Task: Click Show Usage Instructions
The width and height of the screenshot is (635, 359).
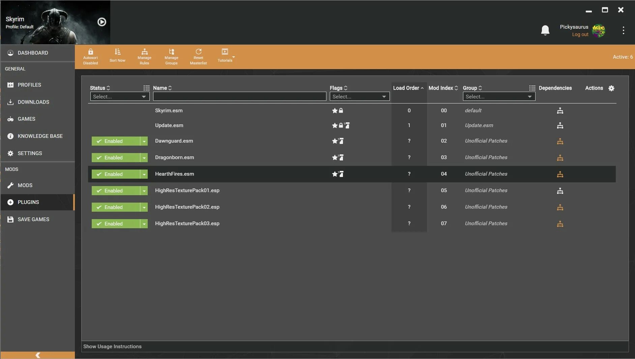Action: [x=112, y=346]
